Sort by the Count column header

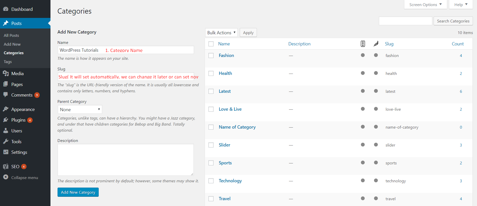458,44
